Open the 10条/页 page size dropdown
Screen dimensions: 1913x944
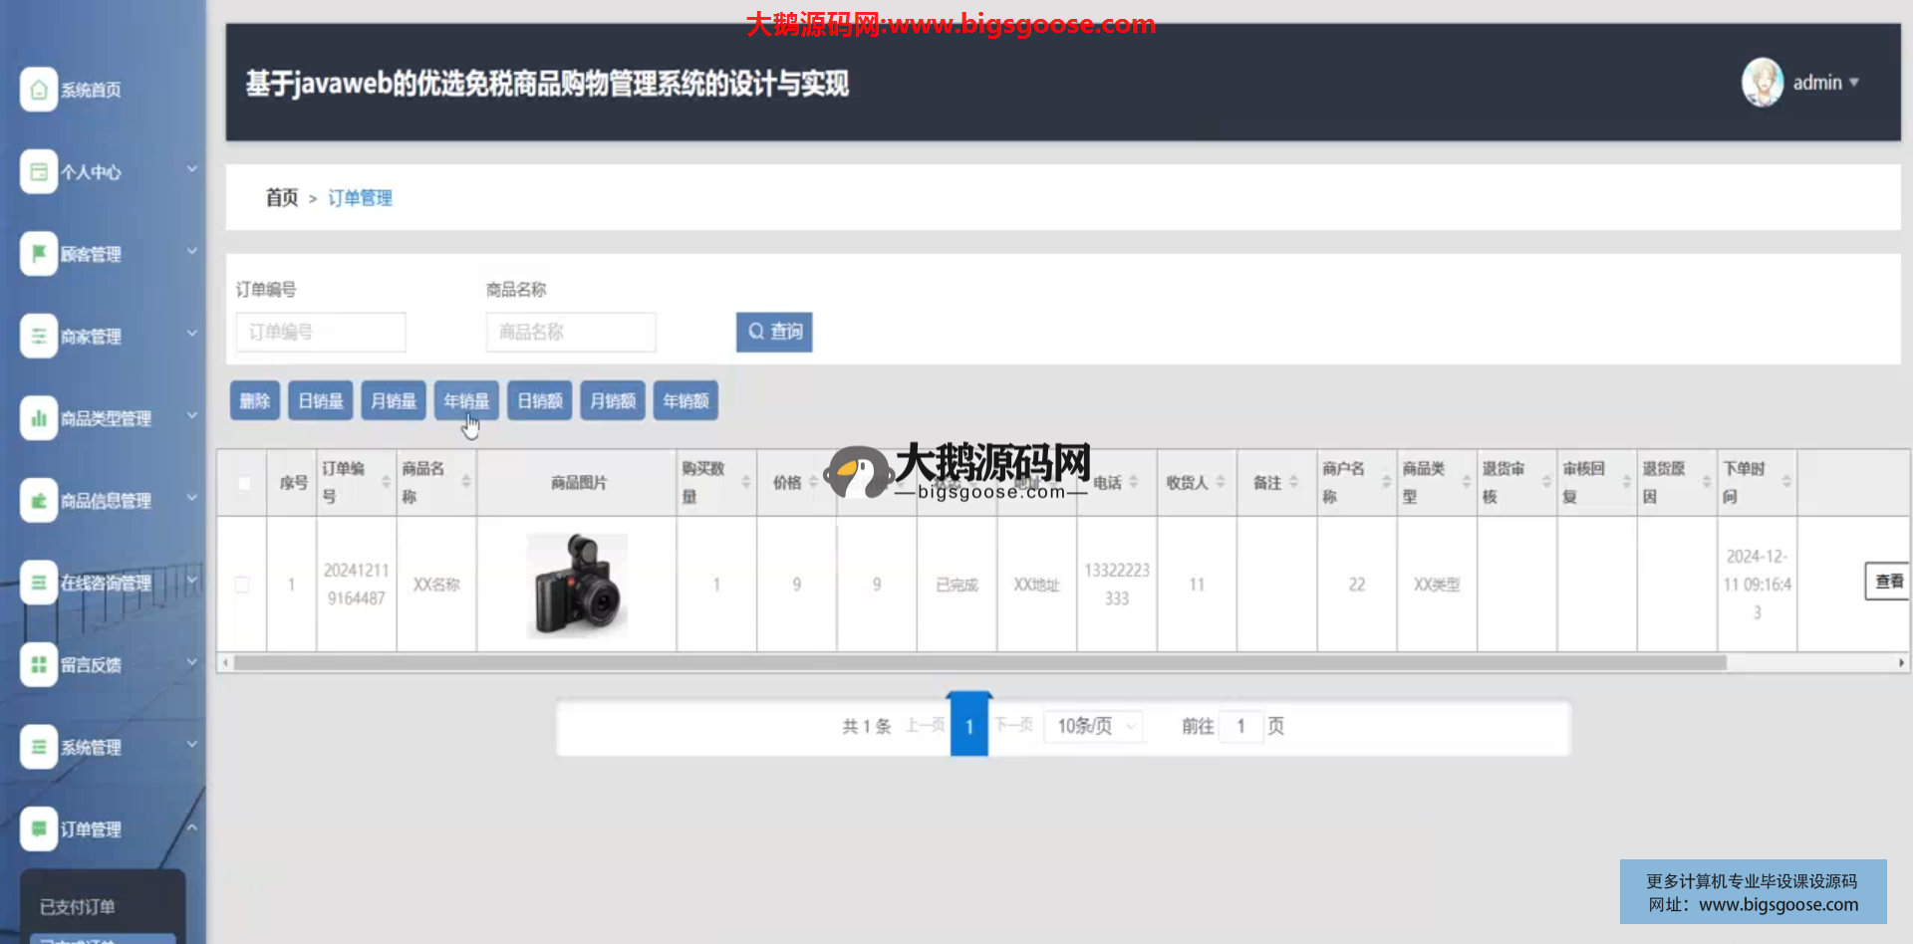[x=1094, y=726]
